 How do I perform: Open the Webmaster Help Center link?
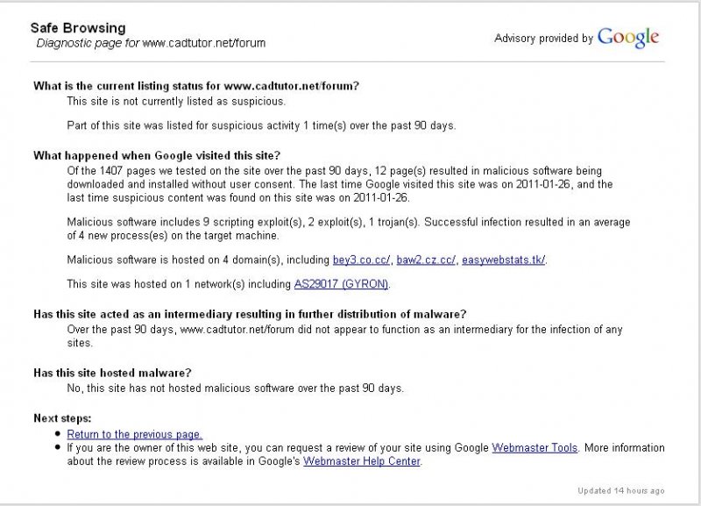click(362, 461)
